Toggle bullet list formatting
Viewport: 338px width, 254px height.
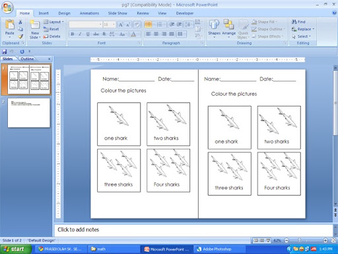point(148,24)
